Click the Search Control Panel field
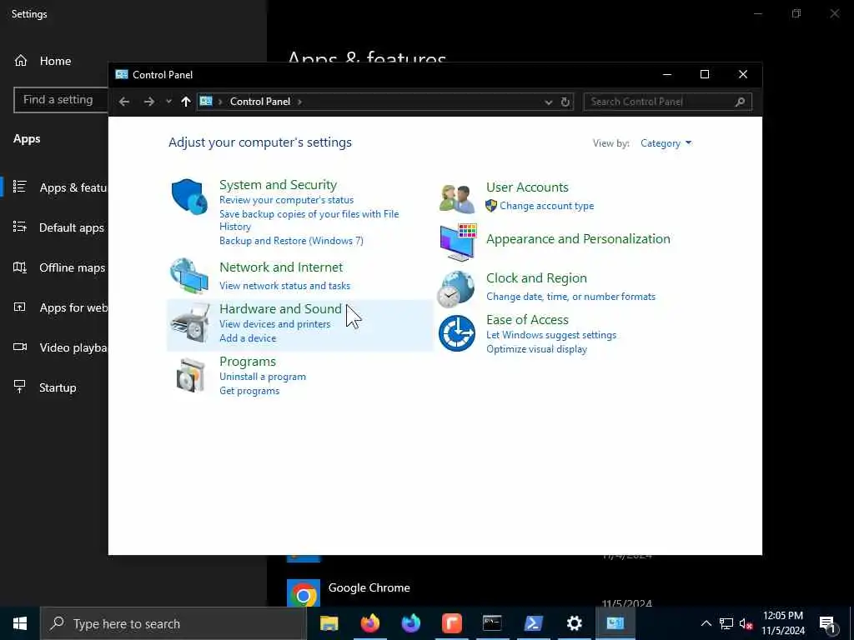Screen dimensions: 854x640 click(x=667, y=102)
